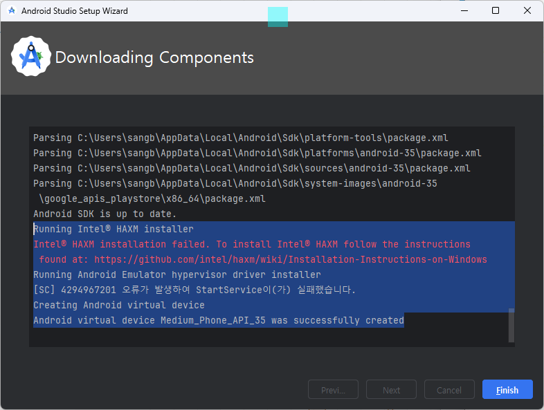Click the HAXM GitHub installation instructions URL

tap(291, 259)
